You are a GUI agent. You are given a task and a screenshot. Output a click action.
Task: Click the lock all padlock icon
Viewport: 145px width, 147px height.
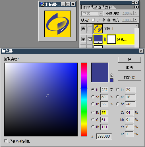pyautogui.click(x=109, y=20)
